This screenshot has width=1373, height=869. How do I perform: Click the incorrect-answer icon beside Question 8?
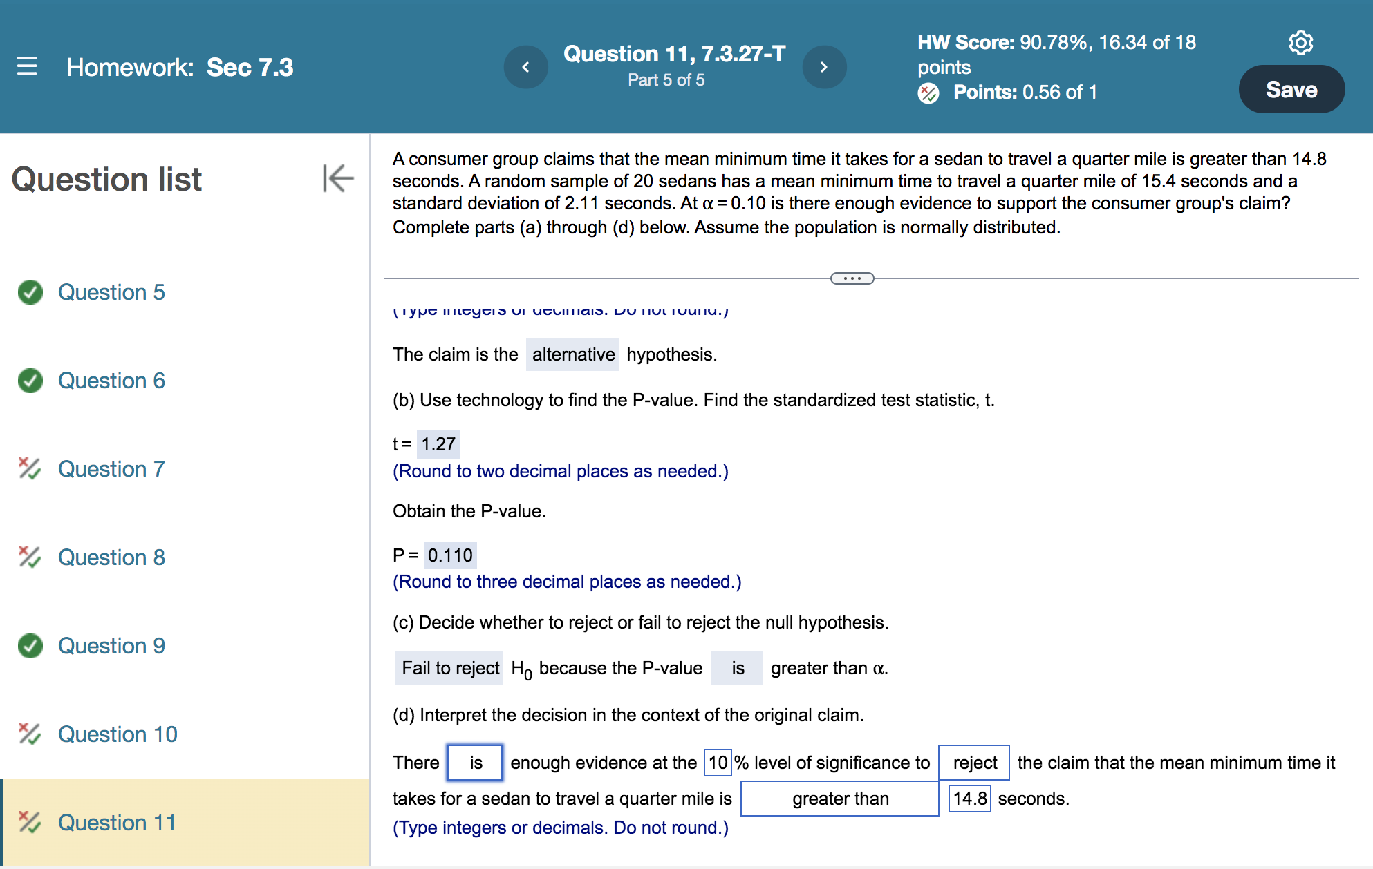pos(29,557)
